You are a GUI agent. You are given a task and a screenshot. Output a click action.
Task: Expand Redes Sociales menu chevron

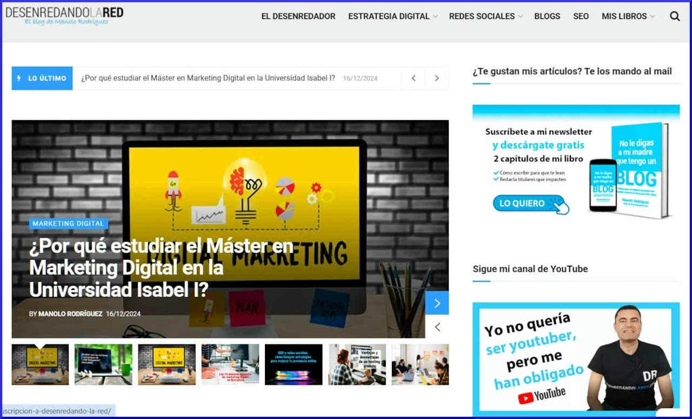click(520, 17)
